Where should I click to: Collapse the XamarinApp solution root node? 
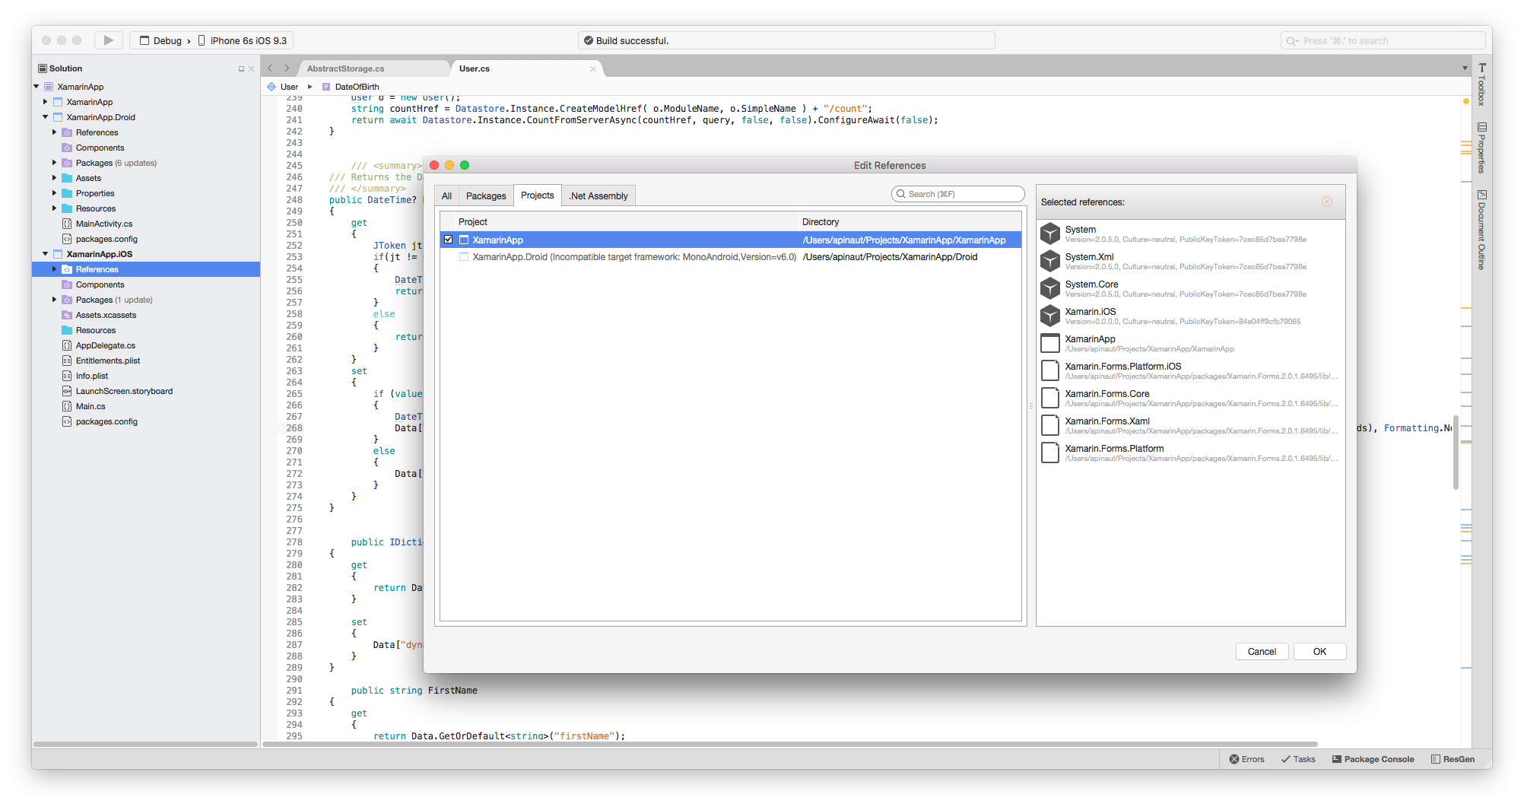37,87
